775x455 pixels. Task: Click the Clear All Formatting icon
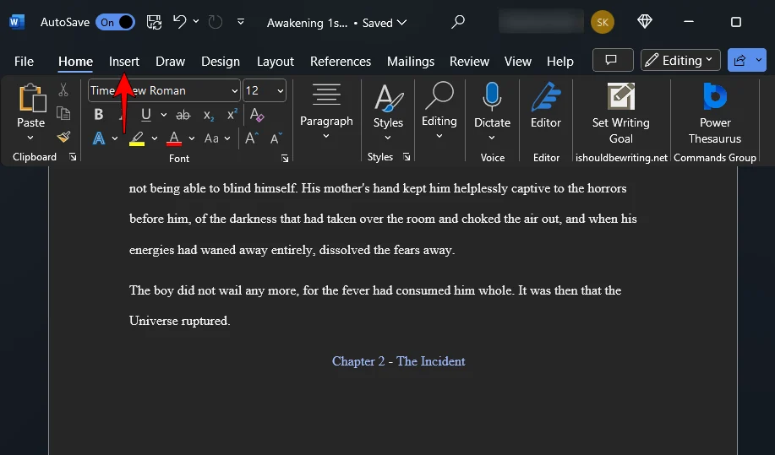click(x=258, y=115)
